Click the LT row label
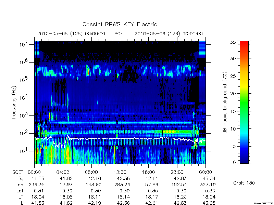The height and width of the screenshot is (205, 274). point(21,197)
